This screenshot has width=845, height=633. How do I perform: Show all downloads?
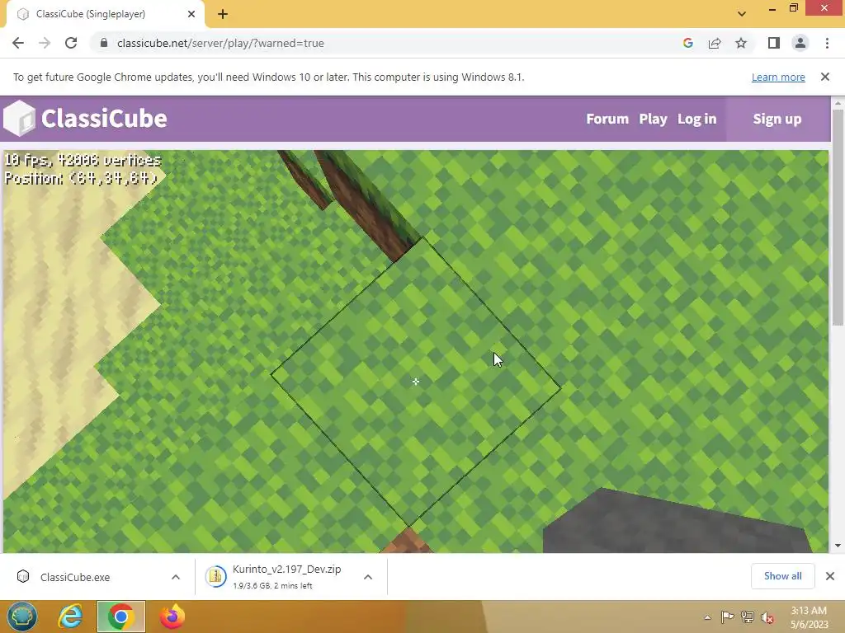[782, 576]
